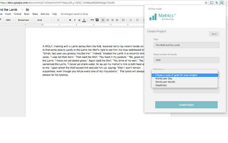Image resolution: width=228 pixels, height=143 pixels.
Task: Click the Metrics logo in the popup
Action: pyautogui.click(x=162, y=17)
